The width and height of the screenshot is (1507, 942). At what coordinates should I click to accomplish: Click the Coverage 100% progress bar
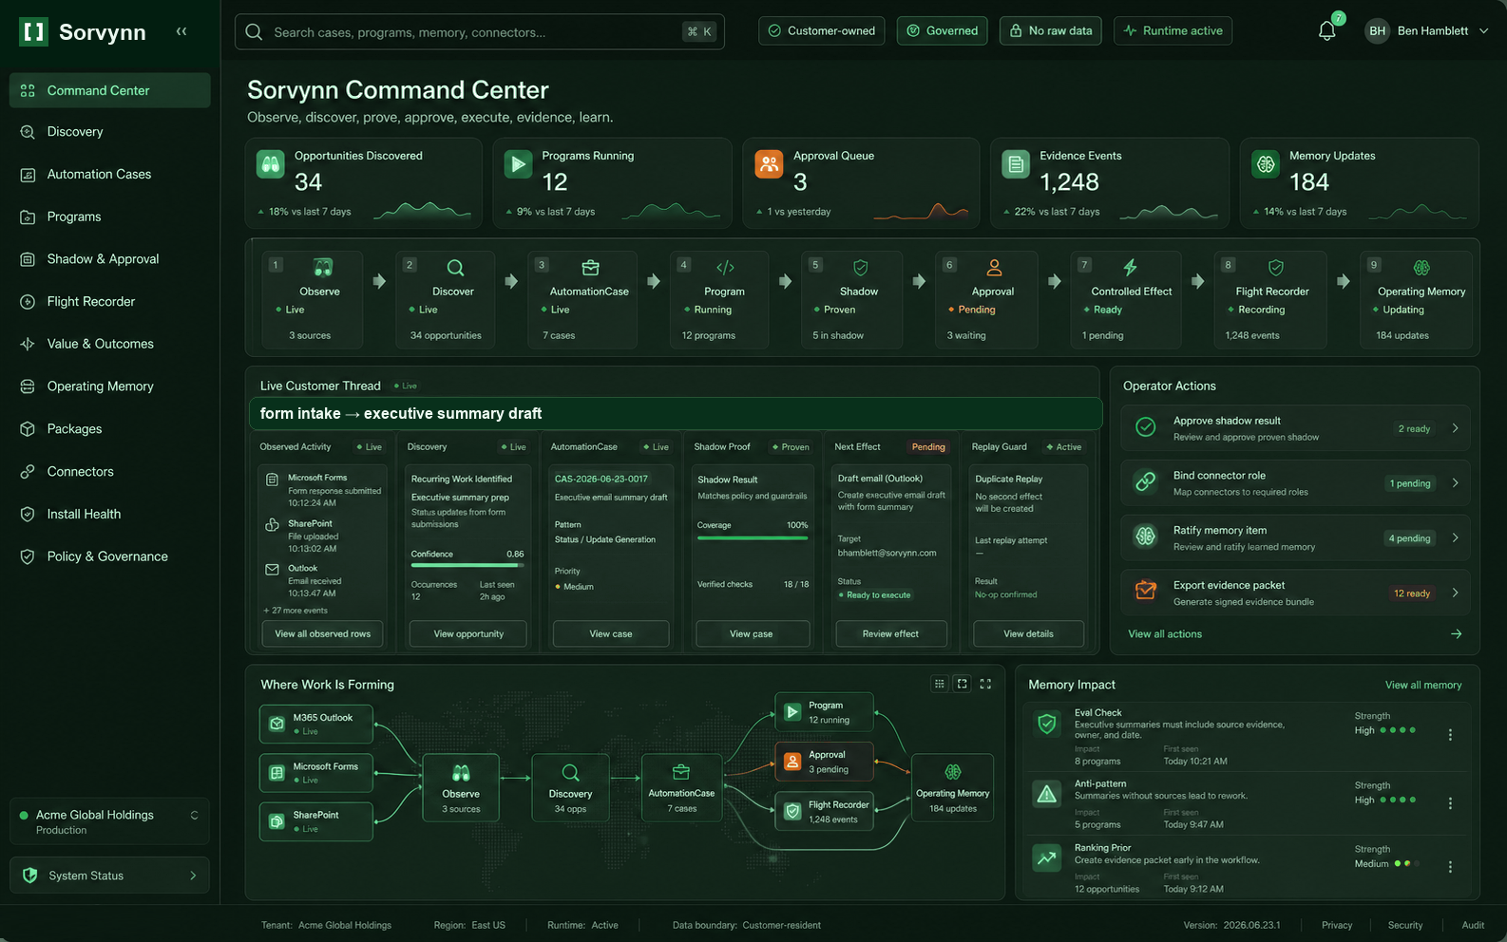(x=753, y=538)
